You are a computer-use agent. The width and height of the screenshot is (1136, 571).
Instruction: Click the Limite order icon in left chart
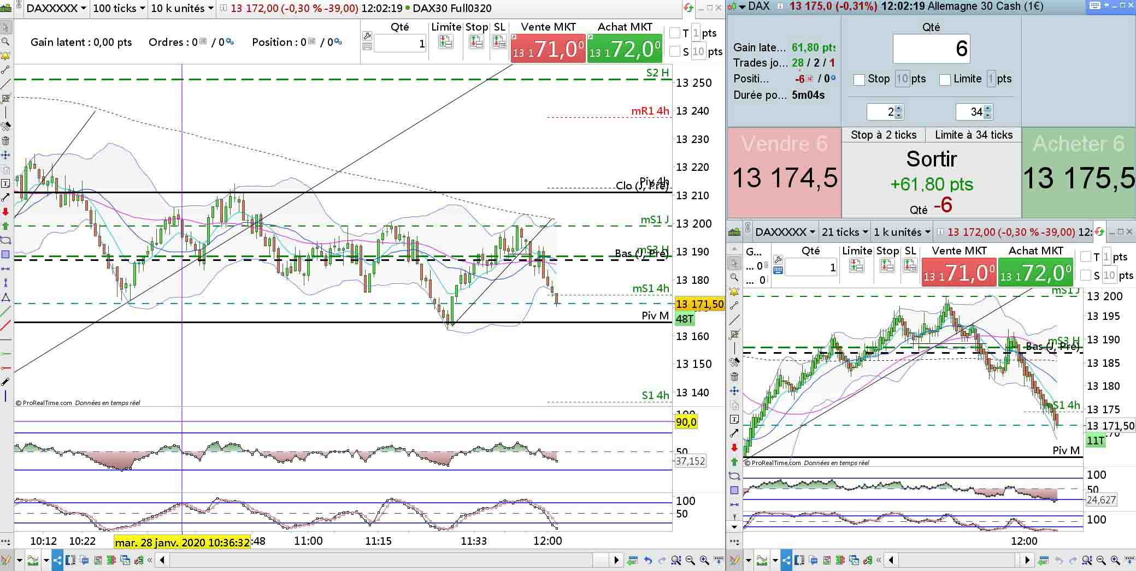(x=445, y=41)
